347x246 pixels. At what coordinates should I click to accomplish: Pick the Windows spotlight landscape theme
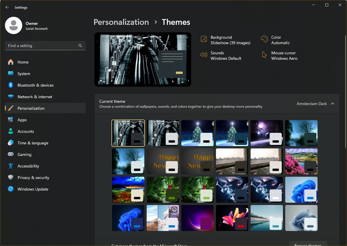click(163, 218)
